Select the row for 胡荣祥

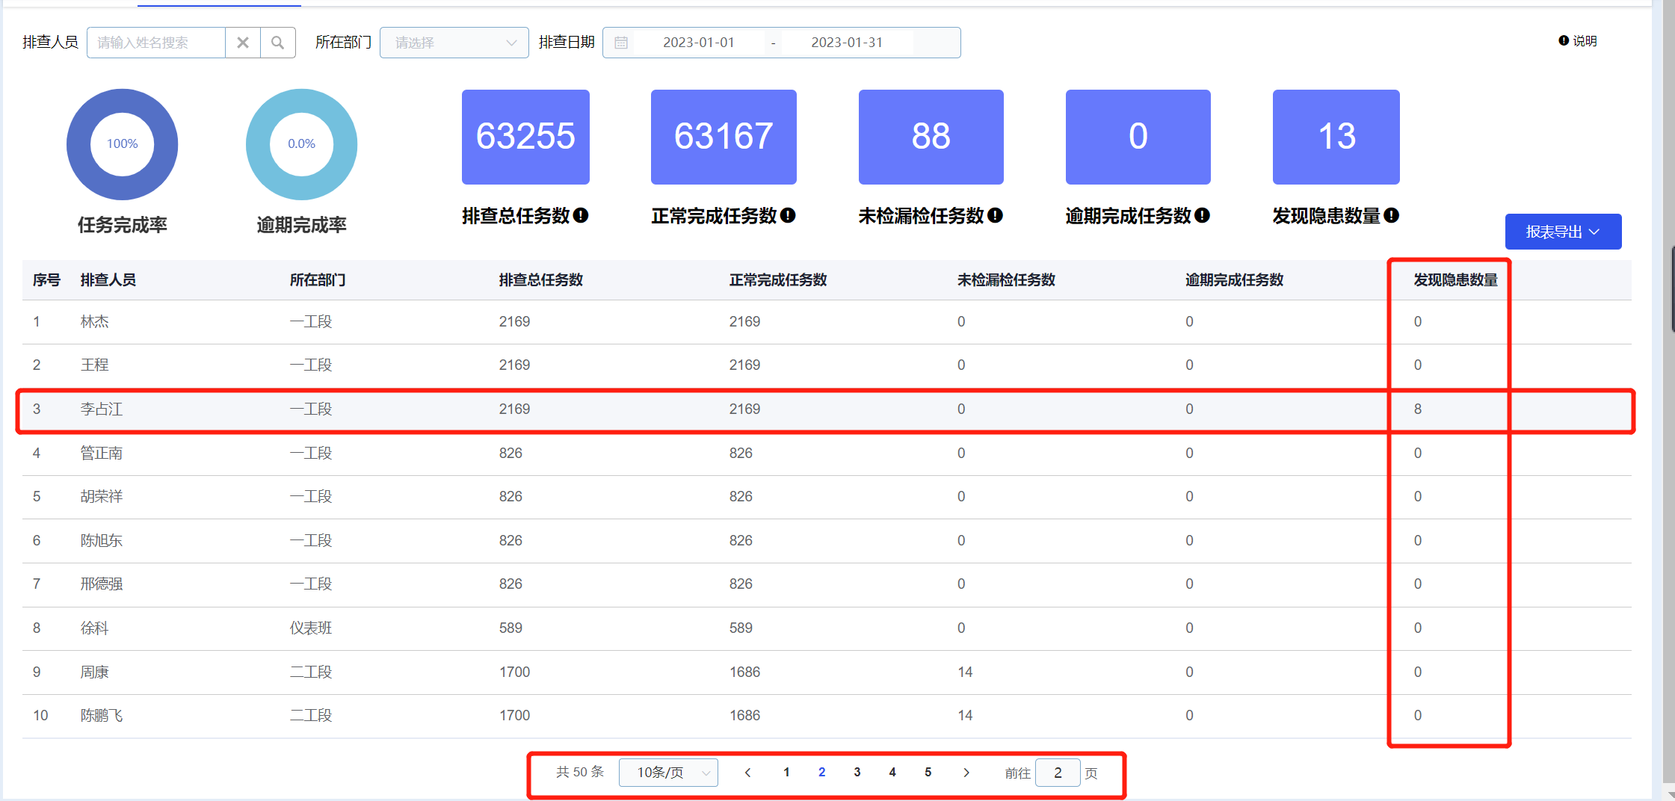click(827, 497)
